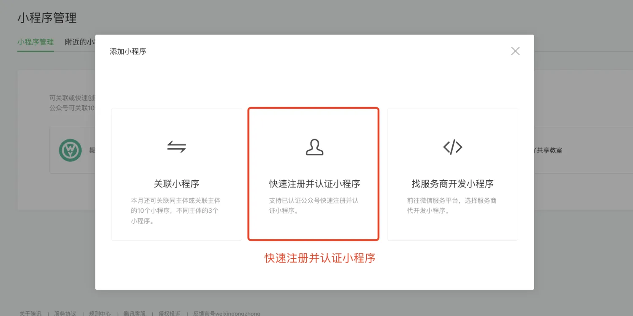Click the person icon for quick registration
Screen dimensions: 633x316
click(314, 147)
